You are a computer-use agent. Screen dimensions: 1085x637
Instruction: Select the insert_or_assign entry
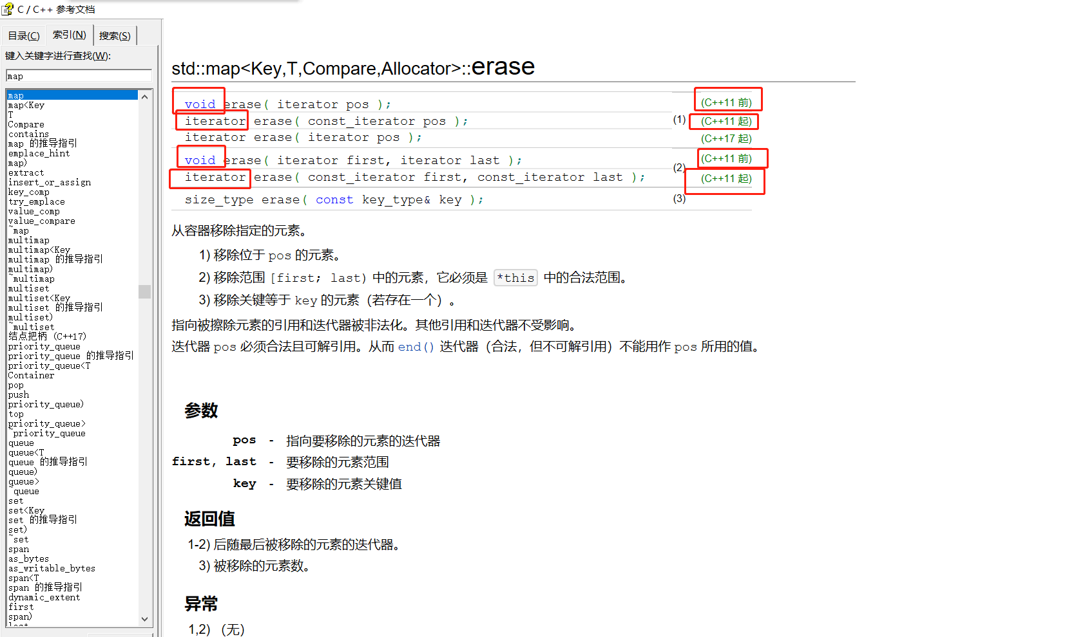[x=50, y=182]
